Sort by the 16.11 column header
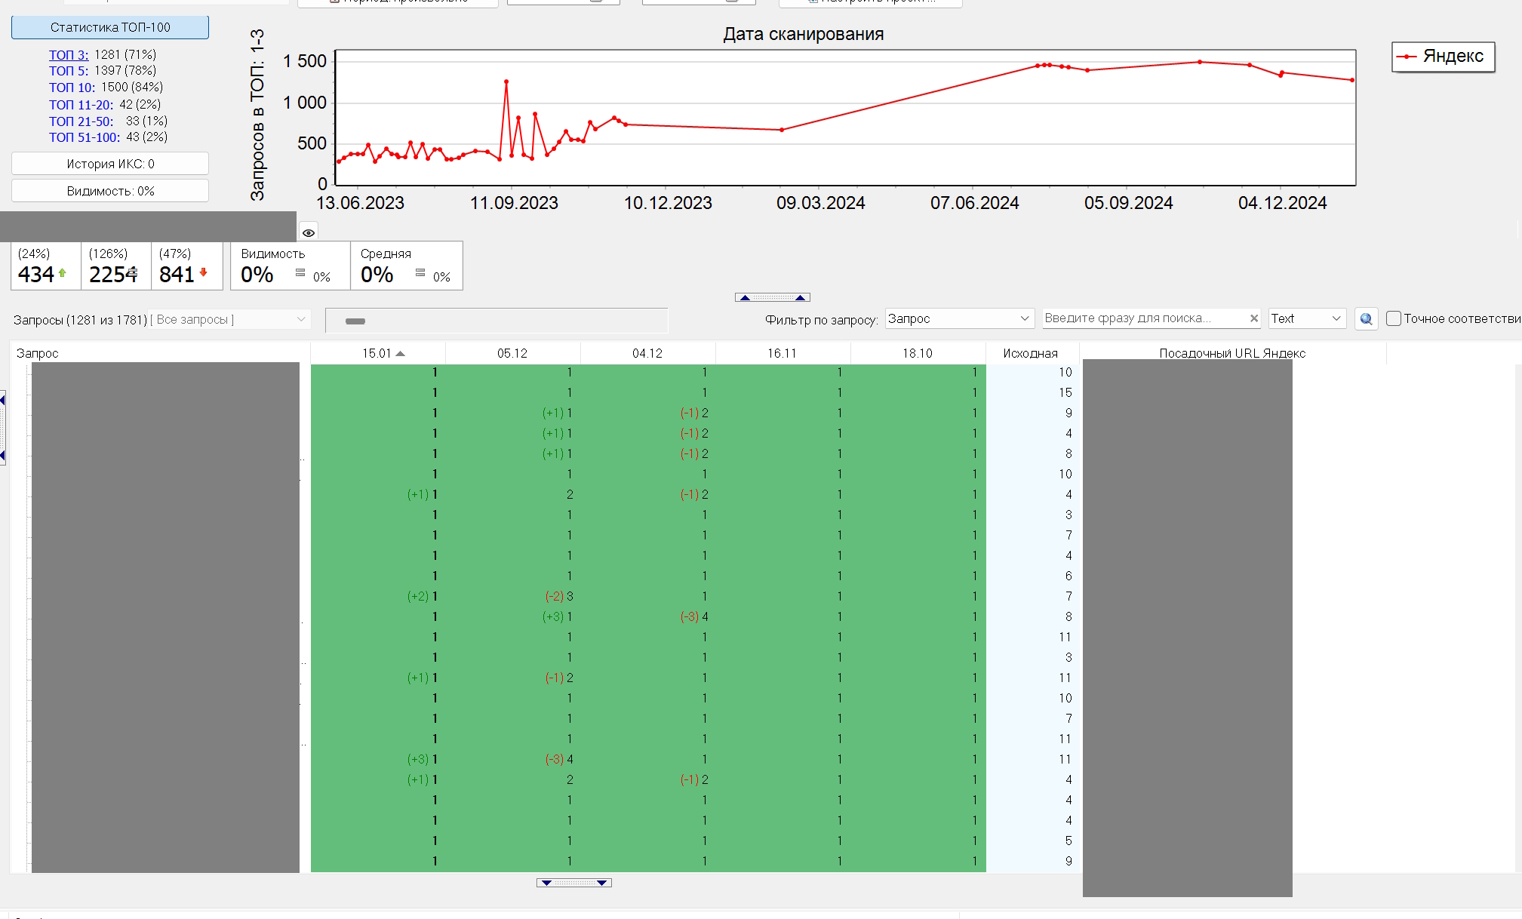Screen dimensions: 1522x919 (x=783, y=353)
